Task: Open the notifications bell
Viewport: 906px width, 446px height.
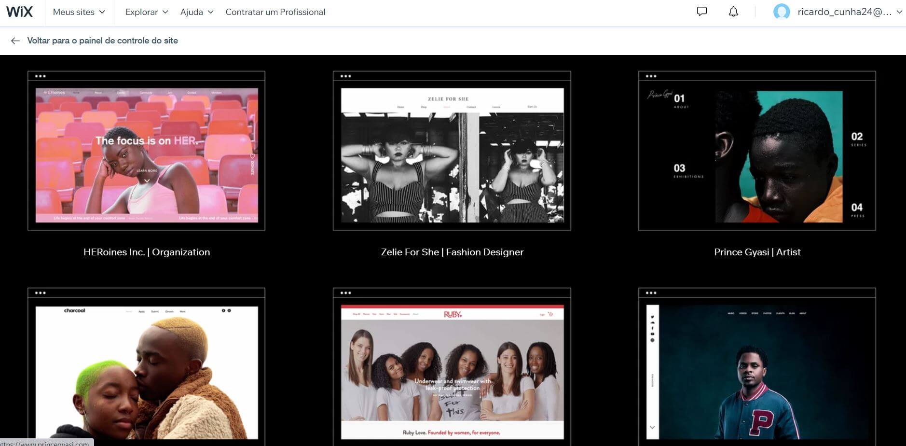Action: coord(733,12)
